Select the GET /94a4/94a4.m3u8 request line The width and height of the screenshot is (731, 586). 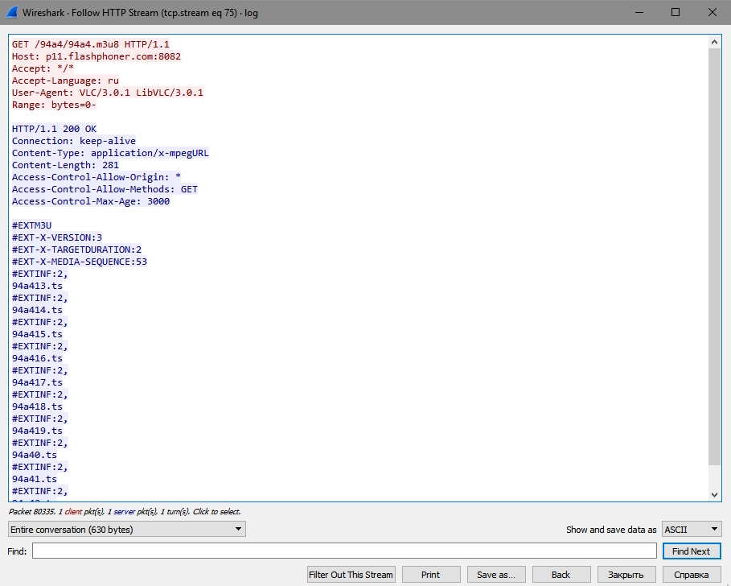point(91,44)
